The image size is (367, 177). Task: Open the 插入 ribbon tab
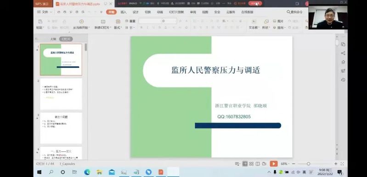coord(124,12)
